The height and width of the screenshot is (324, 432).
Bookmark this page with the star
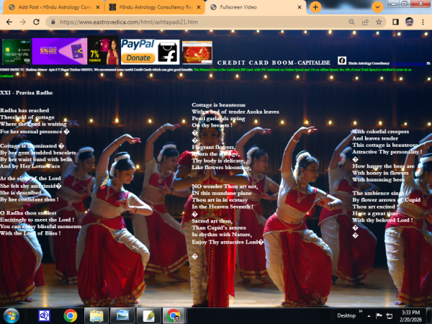(379, 22)
